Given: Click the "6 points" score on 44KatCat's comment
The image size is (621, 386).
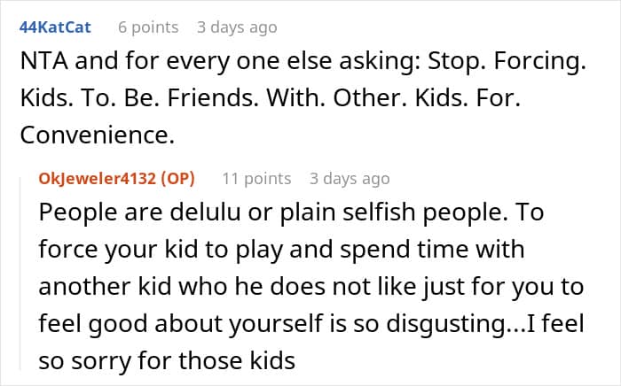Looking at the screenshot, I should coord(148,27).
